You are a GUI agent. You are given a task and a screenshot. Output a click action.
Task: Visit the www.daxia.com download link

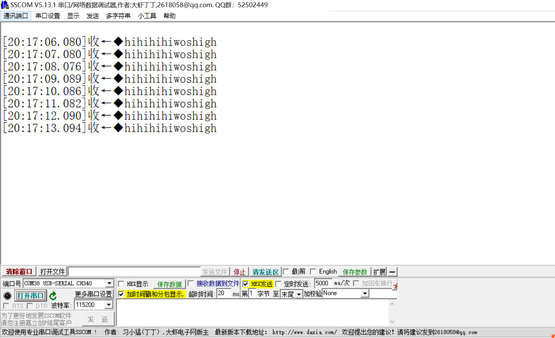coord(303,332)
